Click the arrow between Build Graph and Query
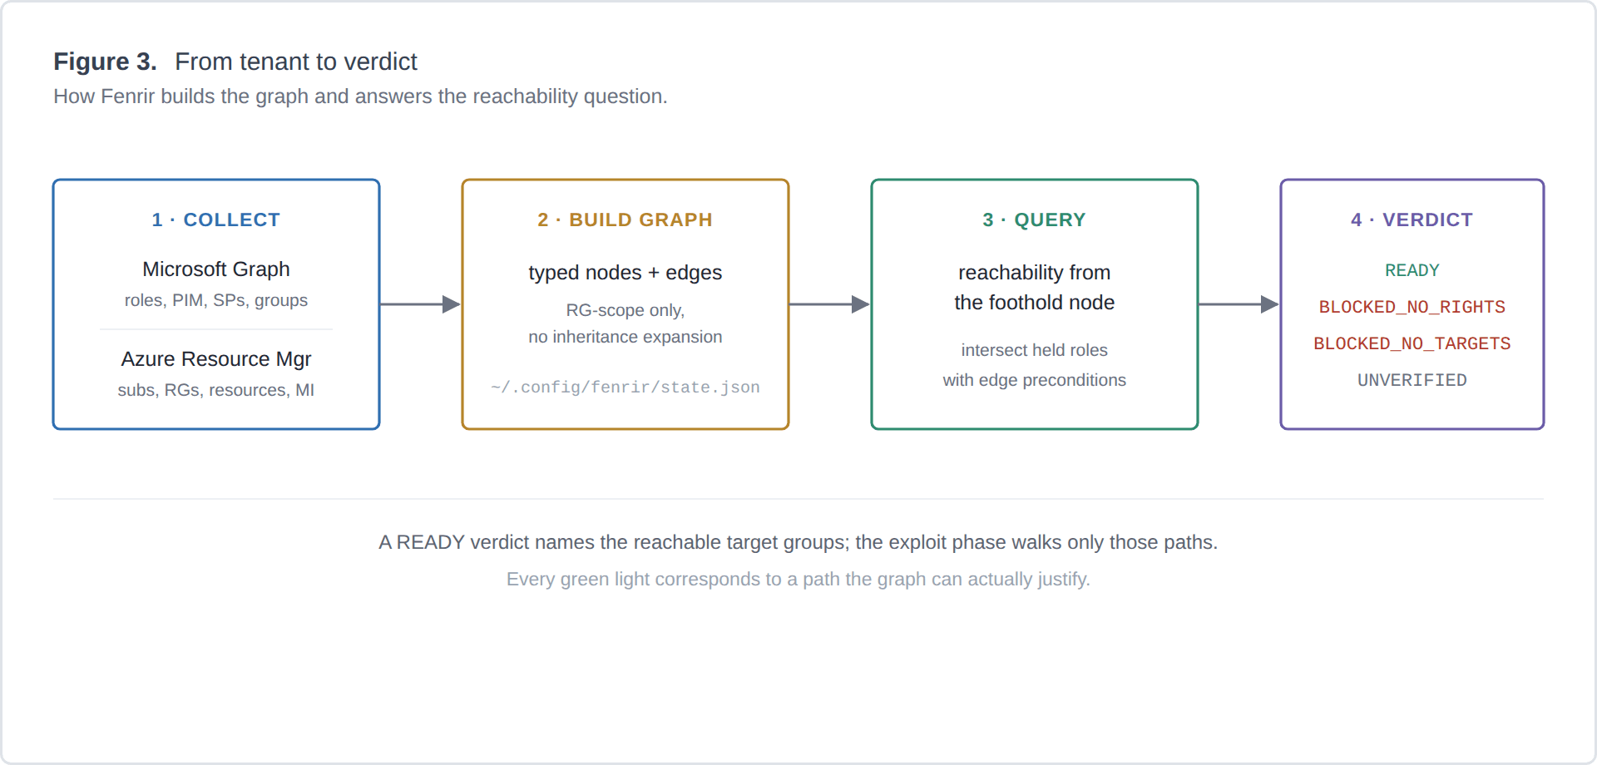Screen dimensions: 1597x765 point(829,304)
